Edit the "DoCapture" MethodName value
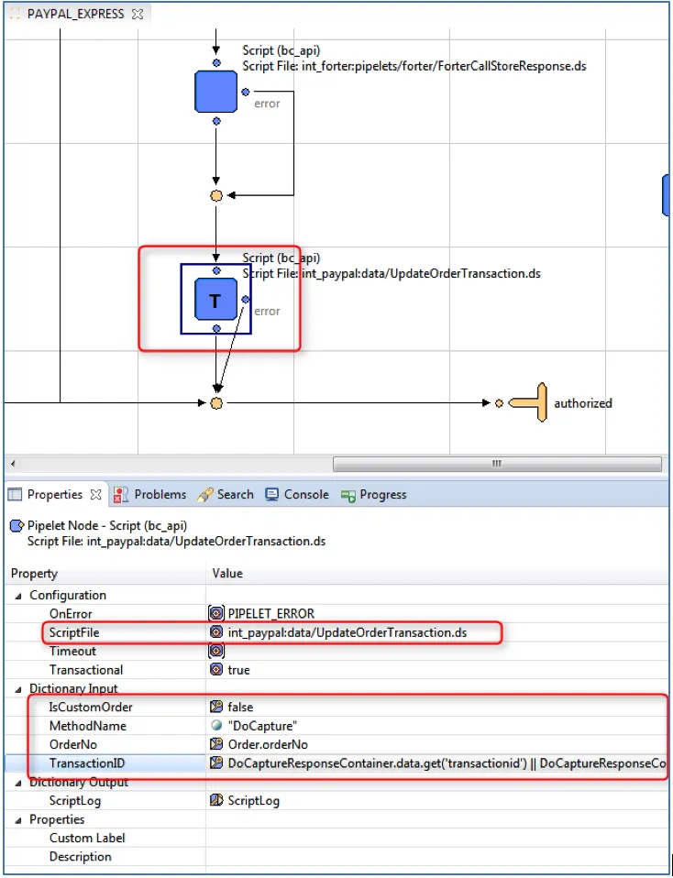 262,726
